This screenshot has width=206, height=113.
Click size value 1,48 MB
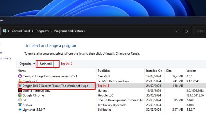click(177, 86)
